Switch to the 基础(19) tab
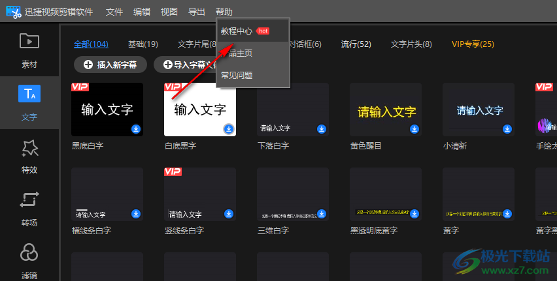The image size is (557, 281). (143, 44)
